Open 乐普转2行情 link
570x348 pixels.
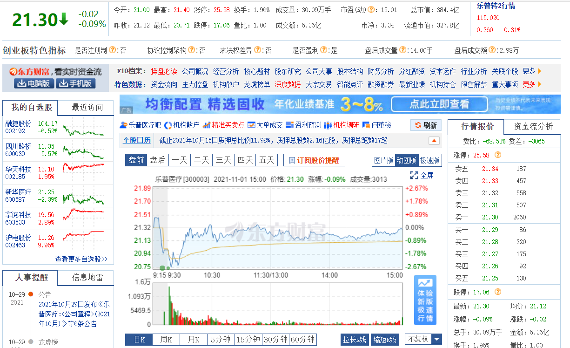pos(496,6)
